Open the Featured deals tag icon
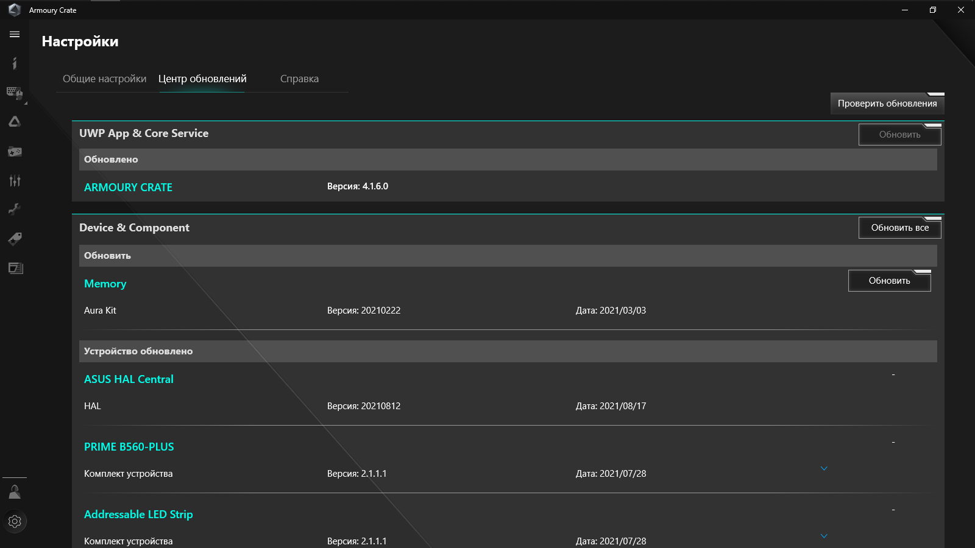 pos(15,239)
